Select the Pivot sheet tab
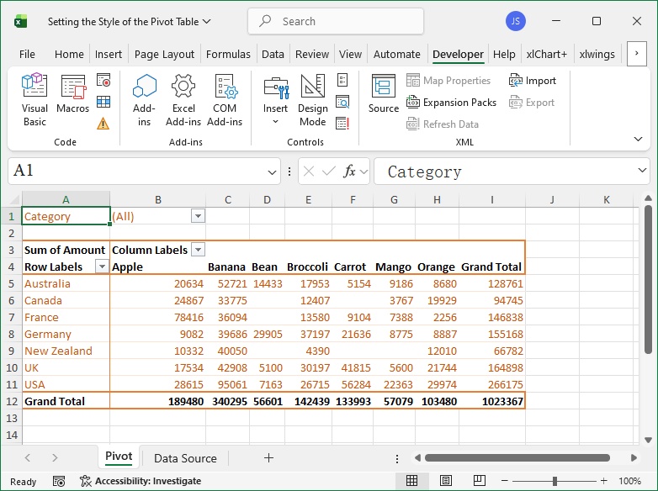The height and width of the screenshot is (491, 658). (x=119, y=457)
